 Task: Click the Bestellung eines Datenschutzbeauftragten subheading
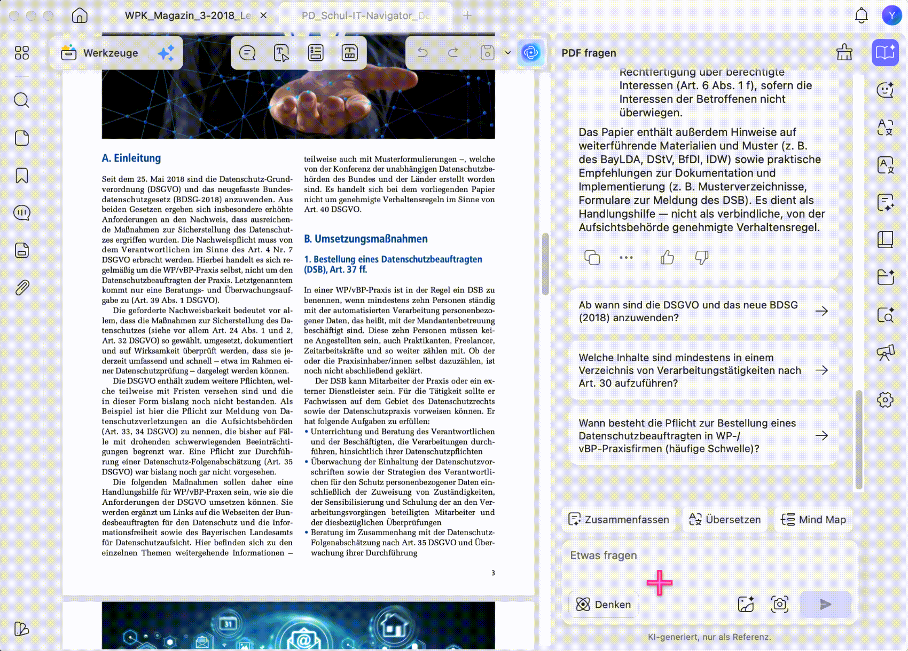(393, 264)
